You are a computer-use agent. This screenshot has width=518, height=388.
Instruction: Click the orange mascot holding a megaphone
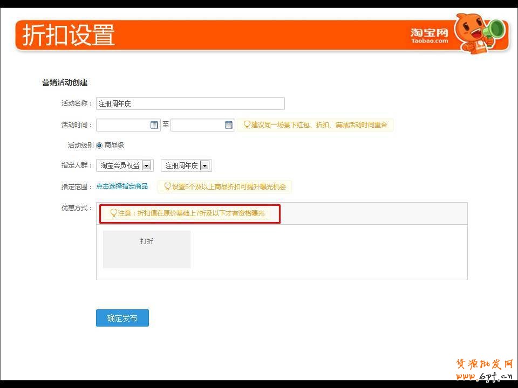tap(479, 33)
